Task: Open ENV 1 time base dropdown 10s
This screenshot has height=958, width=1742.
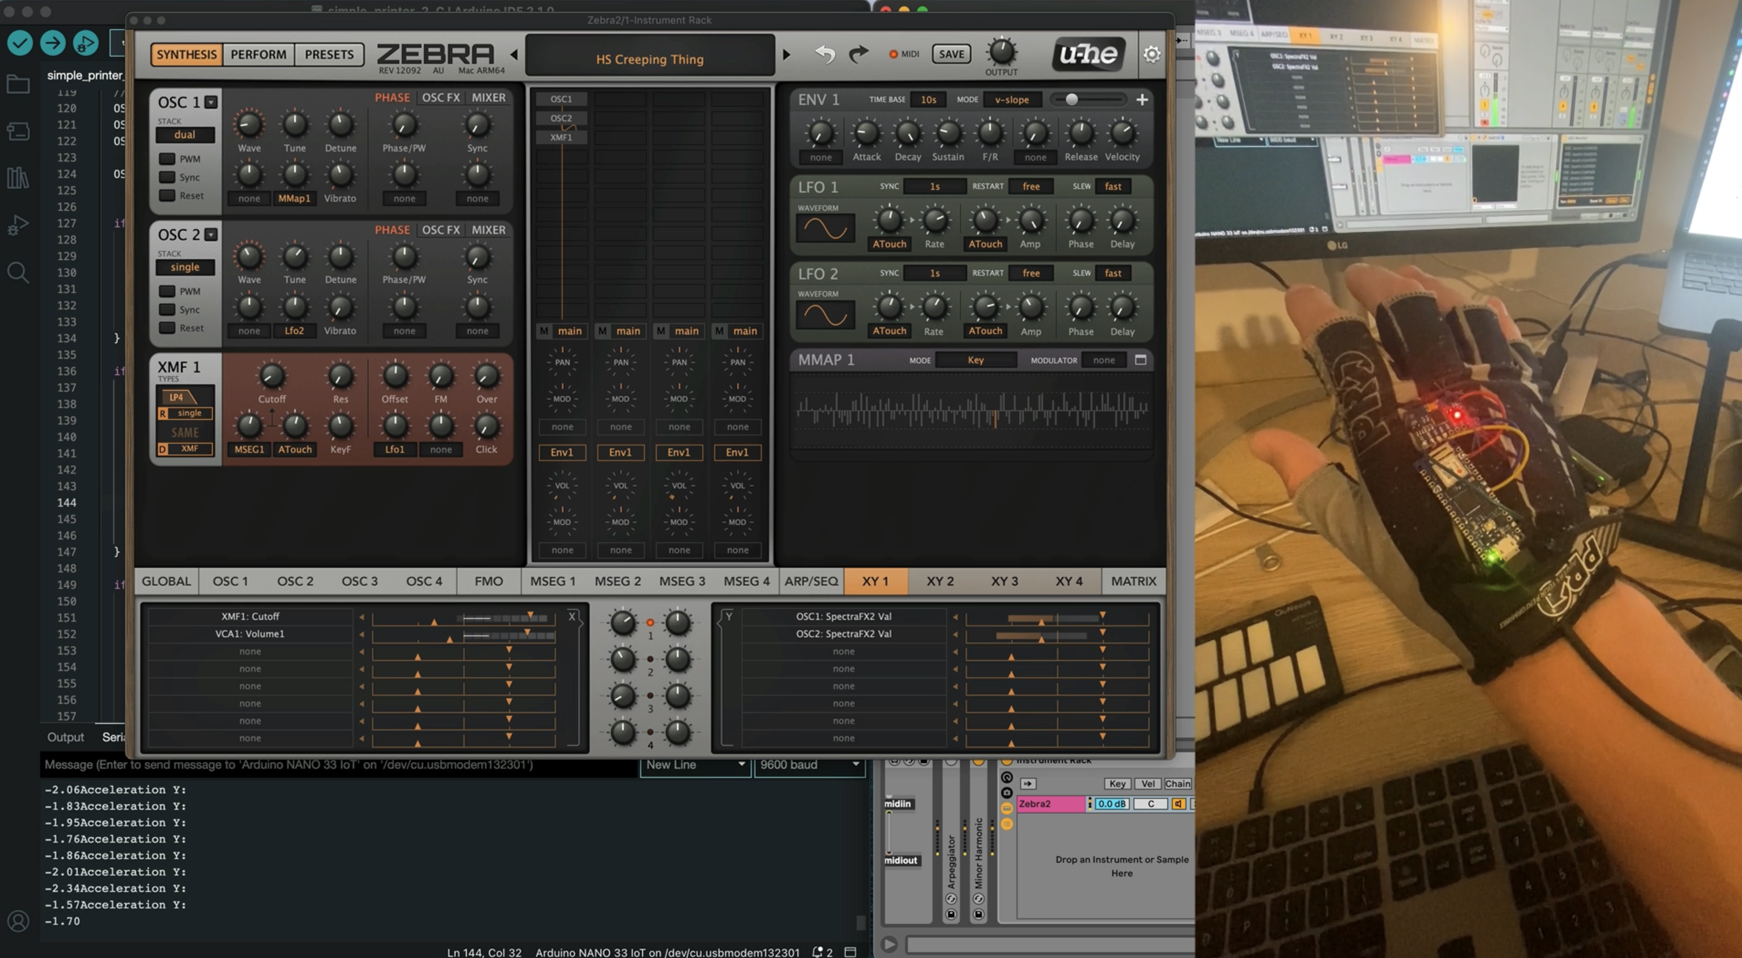Action: click(929, 99)
